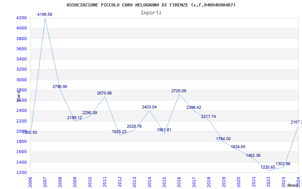Click the 1200 y-axis tick label
Viewport: 302px width, 189px height.
point(22,172)
